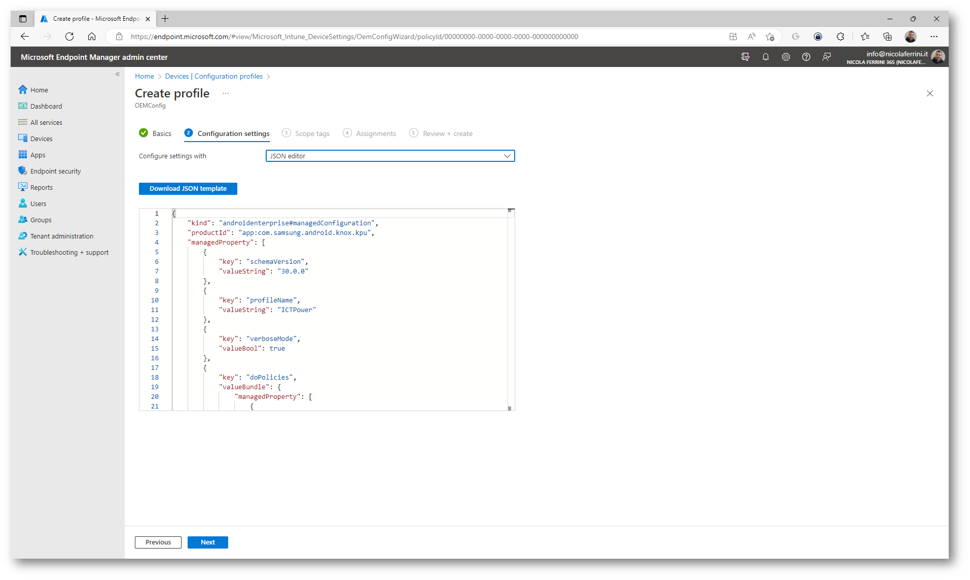Go to the Review + create step
This screenshot has height=580, width=970.
click(441, 133)
